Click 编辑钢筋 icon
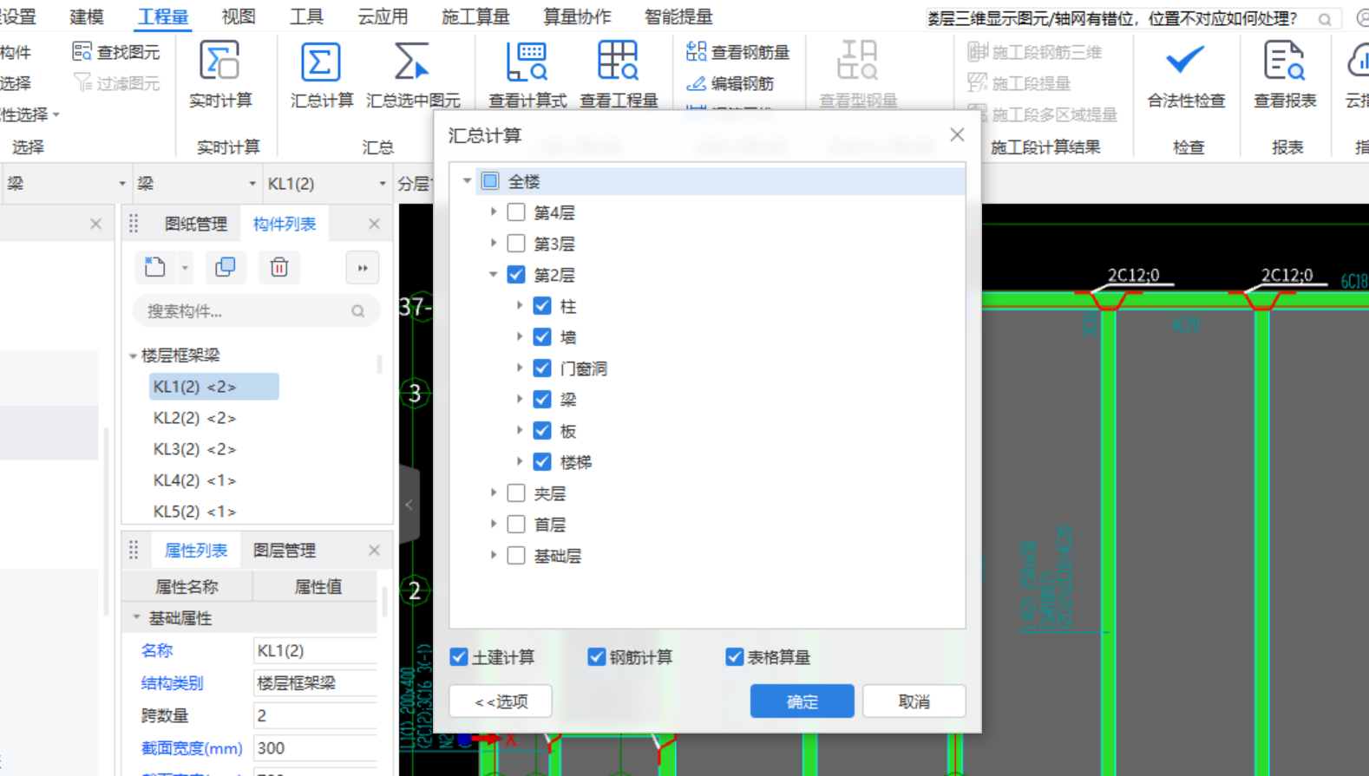Viewport: 1369px width, 776px height. click(696, 83)
